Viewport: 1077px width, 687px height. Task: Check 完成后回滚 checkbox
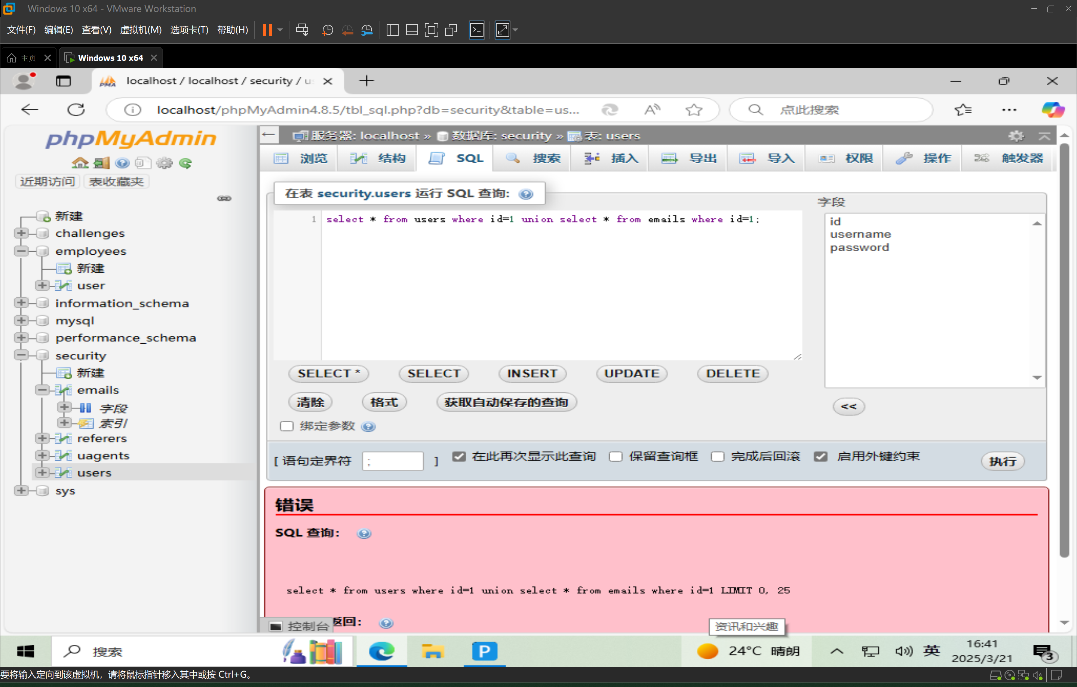pyautogui.click(x=717, y=457)
